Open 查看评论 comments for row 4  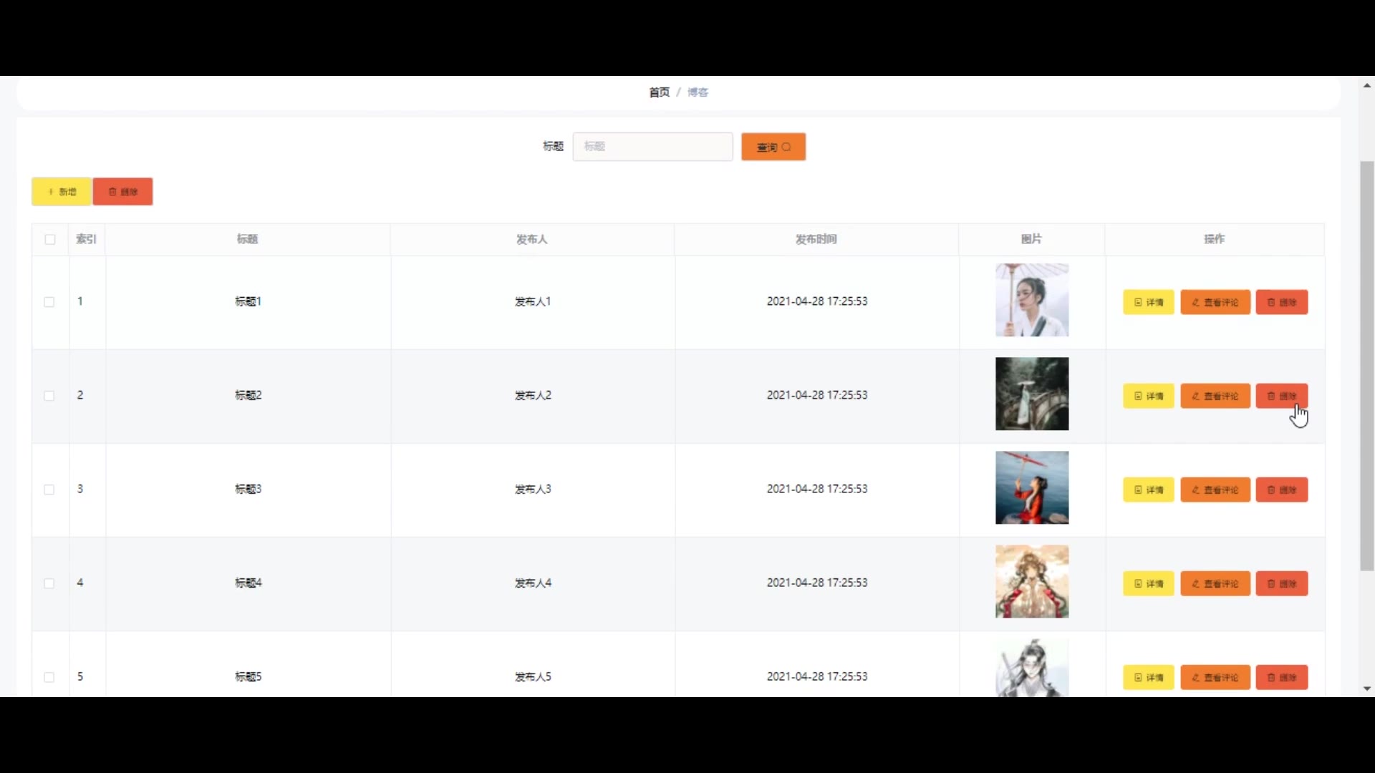(x=1215, y=583)
